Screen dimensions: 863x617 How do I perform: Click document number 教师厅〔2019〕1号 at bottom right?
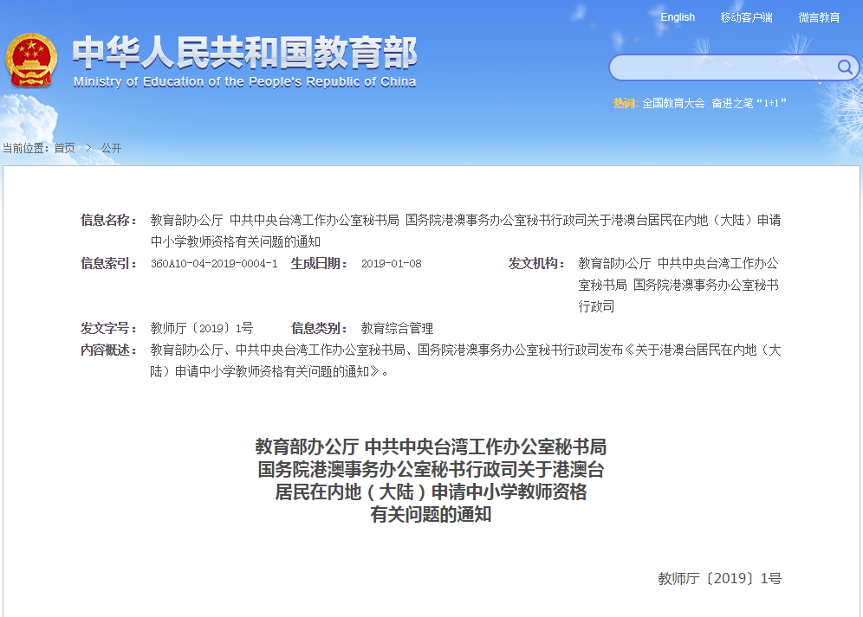(x=719, y=578)
